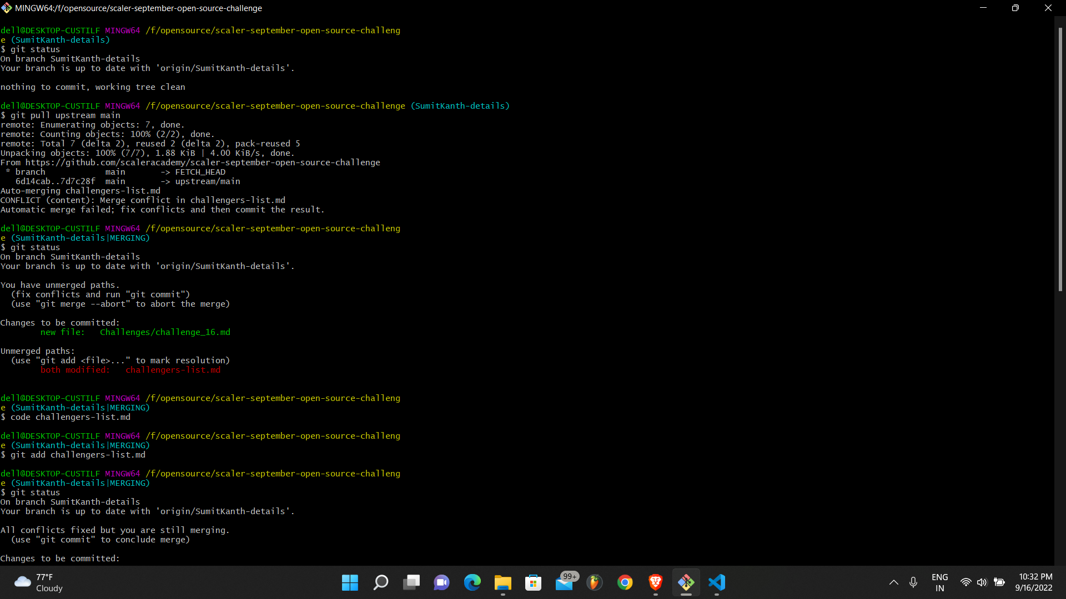
Task: Open the calendar by clicking the clock
Action: [1035, 582]
